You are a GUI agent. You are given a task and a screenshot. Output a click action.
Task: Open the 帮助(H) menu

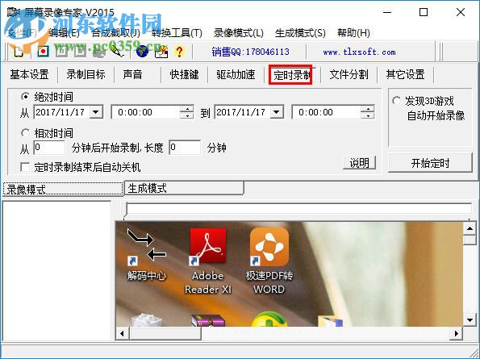click(353, 33)
